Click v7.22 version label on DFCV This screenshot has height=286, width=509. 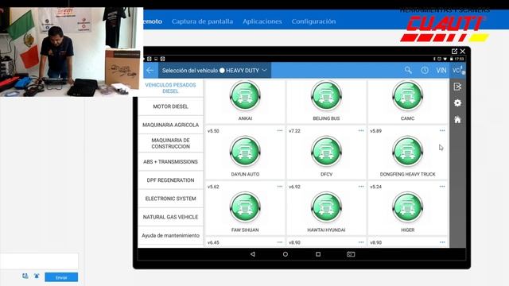[294, 131]
